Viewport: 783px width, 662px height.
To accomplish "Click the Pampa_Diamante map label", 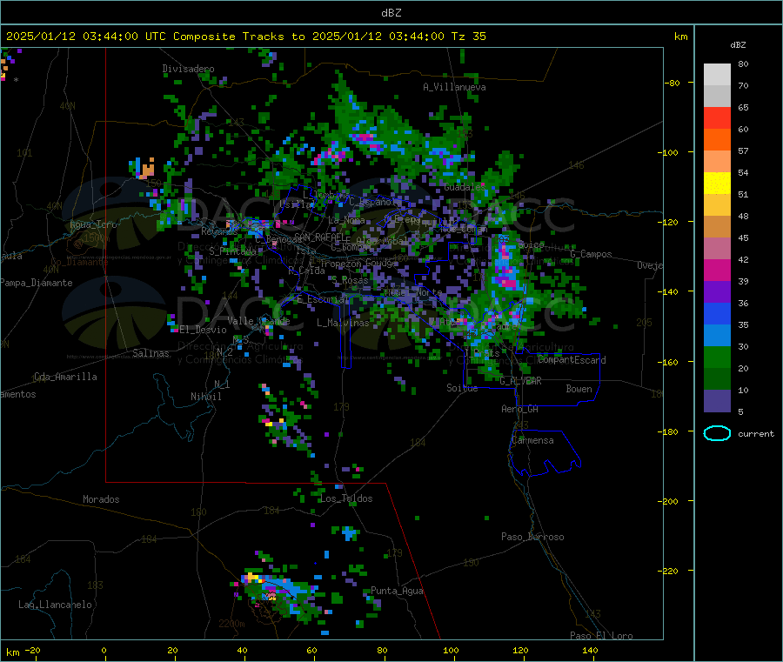I will (37, 283).
